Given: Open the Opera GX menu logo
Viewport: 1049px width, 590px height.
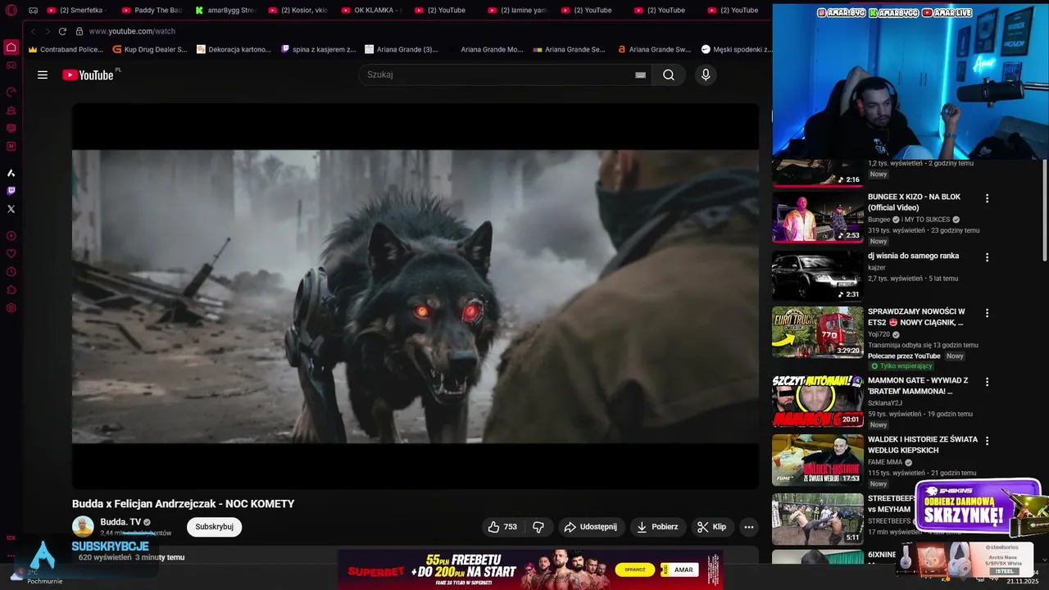Looking at the screenshot, I should (x=11, y=11).
